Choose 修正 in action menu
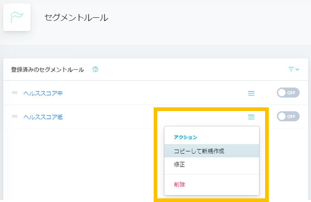 (211, 164)
